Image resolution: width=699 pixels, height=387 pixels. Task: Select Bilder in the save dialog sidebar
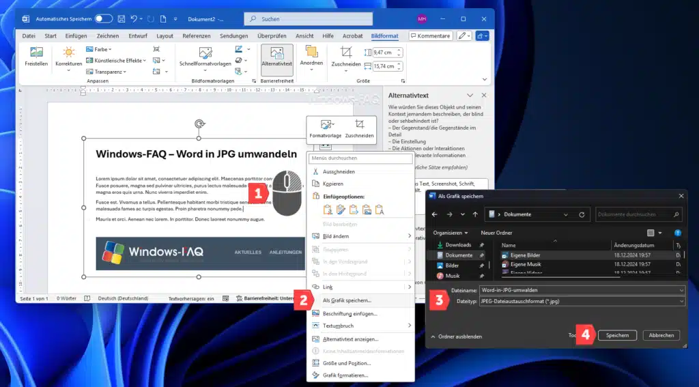[452, 266]
